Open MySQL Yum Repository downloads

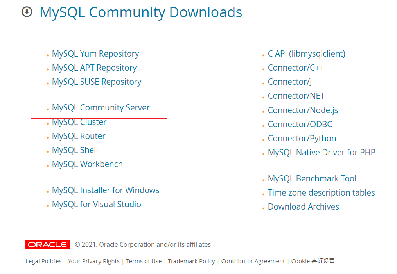95,53
